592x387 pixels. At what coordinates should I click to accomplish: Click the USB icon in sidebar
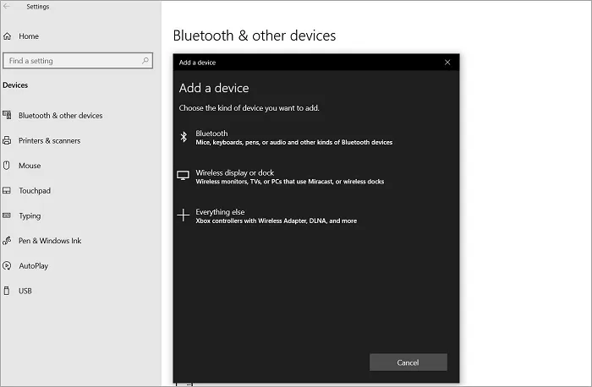tap(7, 291)
